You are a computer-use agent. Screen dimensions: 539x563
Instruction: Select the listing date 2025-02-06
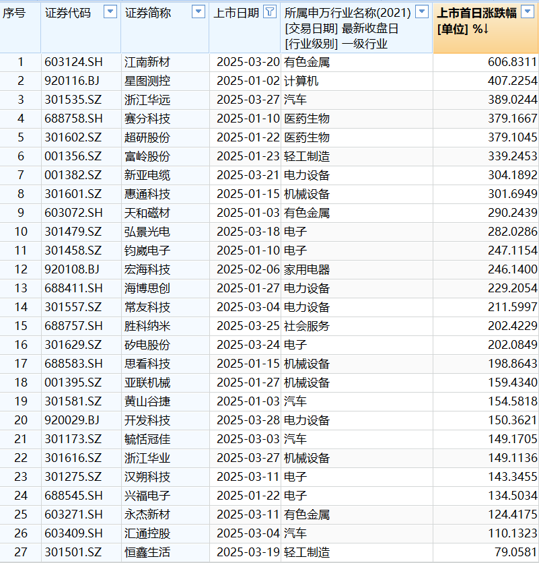(244, 269)
